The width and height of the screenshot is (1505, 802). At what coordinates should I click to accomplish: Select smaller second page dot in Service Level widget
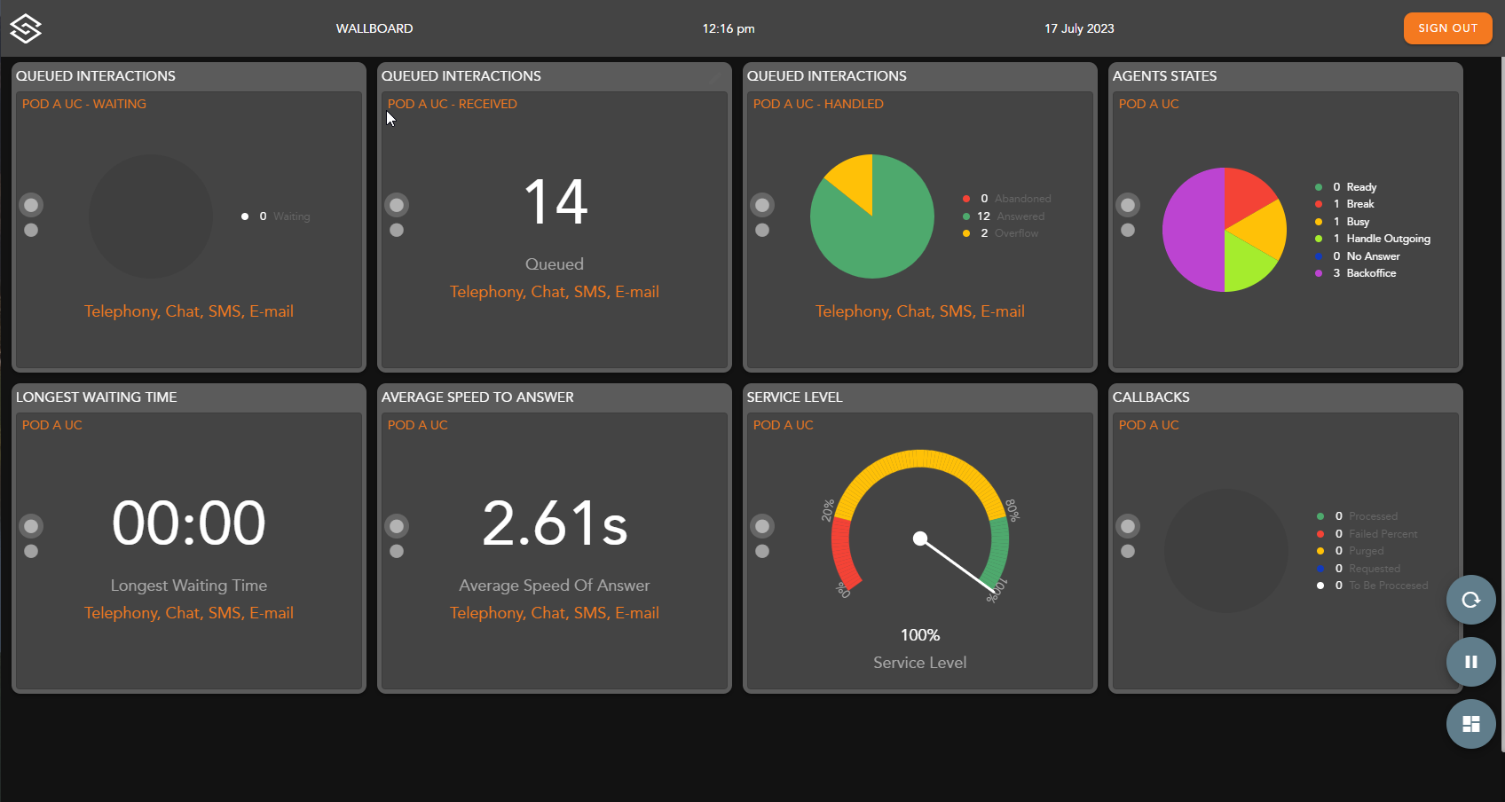(762, 551)
